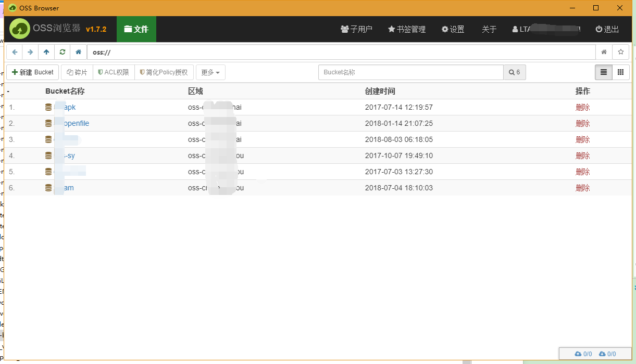Click the OSS Browser title bar icon
Viewport: 636px width, 364px height.
[13, 8]
